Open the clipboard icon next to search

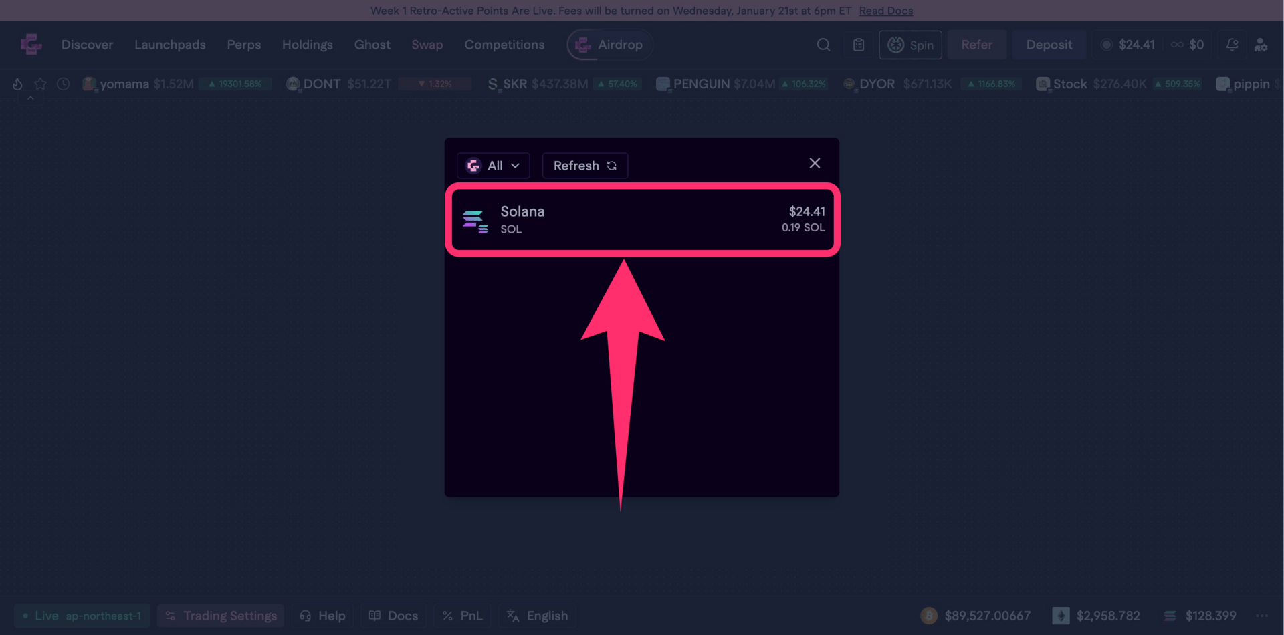coord(859,45)
